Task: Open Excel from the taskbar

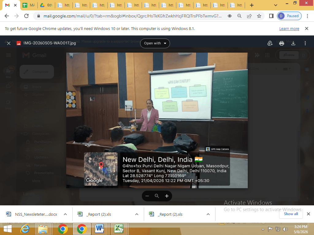Action: coord(118,229)
